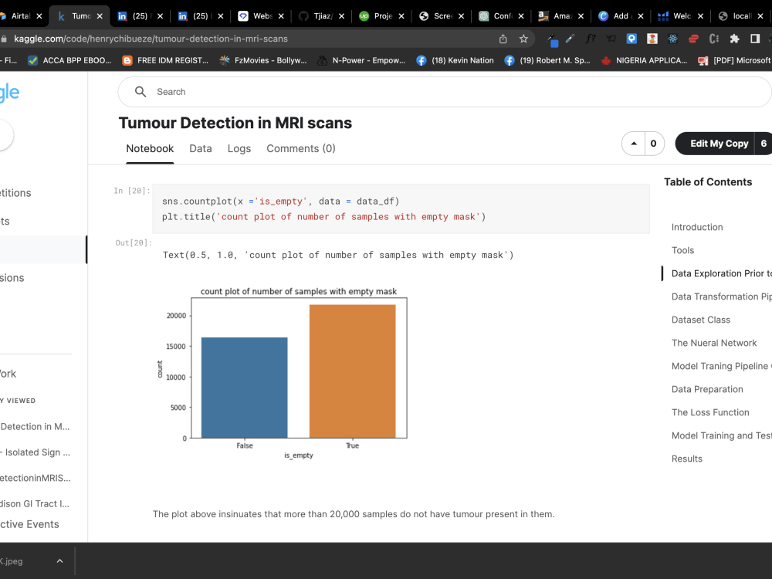Image resolution: width=772 pixels, height=579 pixels.
Task: Open FREE IDM REGIST bookmark
Action: click(165, 60)
